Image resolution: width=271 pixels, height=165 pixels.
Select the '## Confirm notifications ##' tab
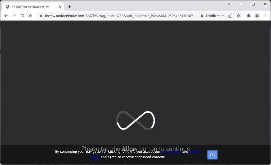[x=33, y=7]
